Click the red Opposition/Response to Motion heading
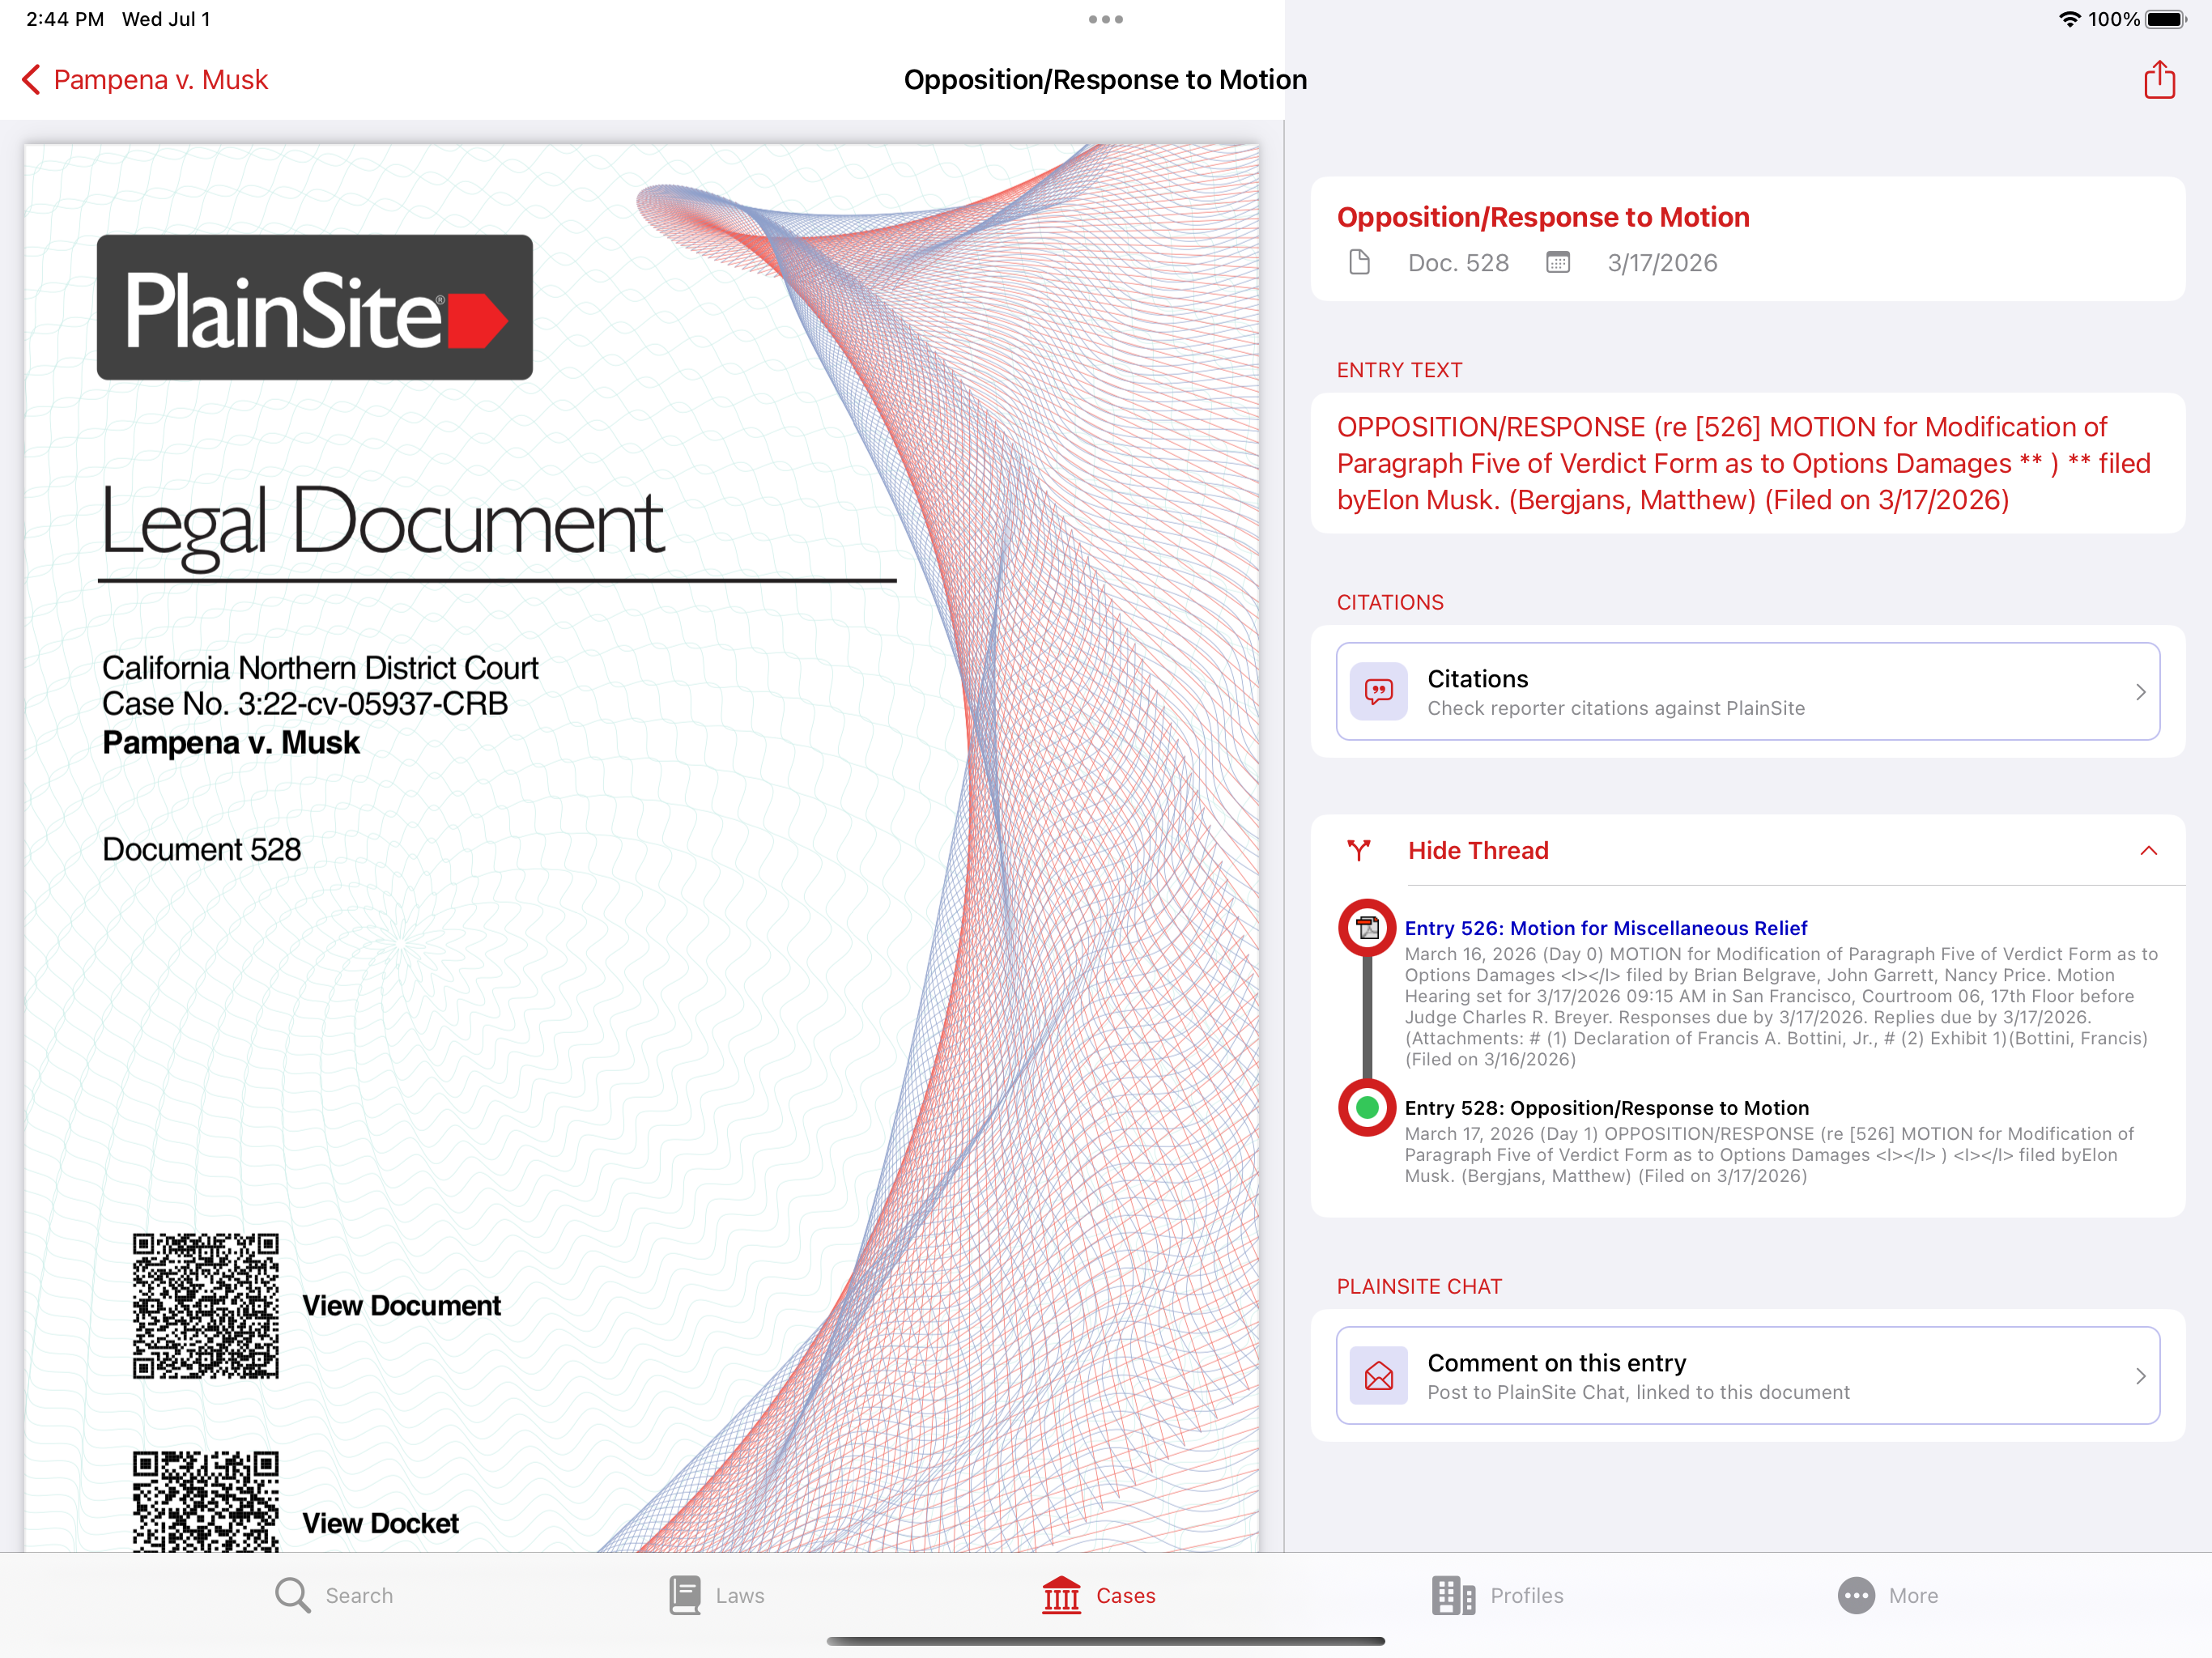This screenshot has height=1658, width=2212. 1543,217
